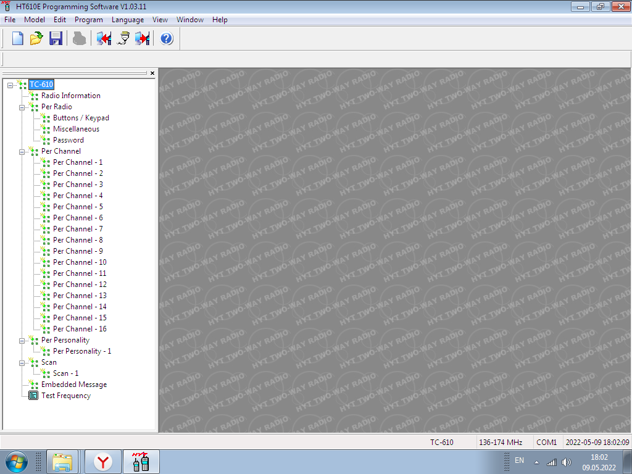Open the Help menu
This screenshot has height=474, width=632.
click(x=220, y=20)
